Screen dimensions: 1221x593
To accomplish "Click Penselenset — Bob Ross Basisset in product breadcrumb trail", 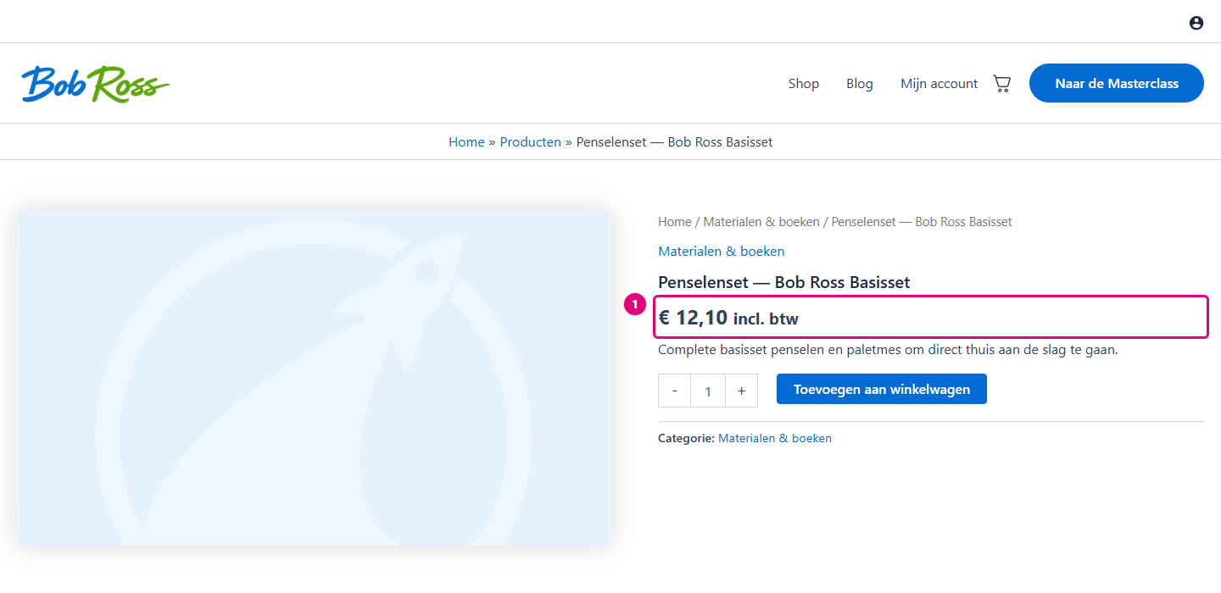I will [x=922, y=222].
